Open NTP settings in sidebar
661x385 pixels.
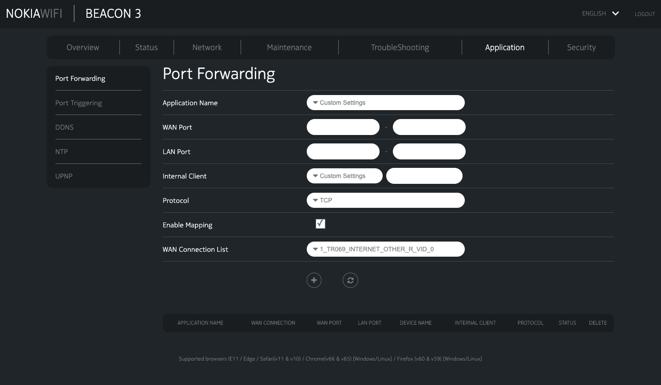pyautogui.click(x=62, y=152)
